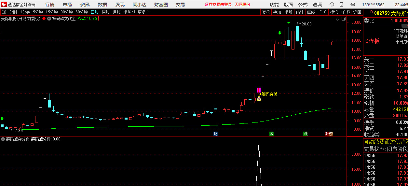Expand the 筹码峰突分数 sub-indicator dropdown

3,139
